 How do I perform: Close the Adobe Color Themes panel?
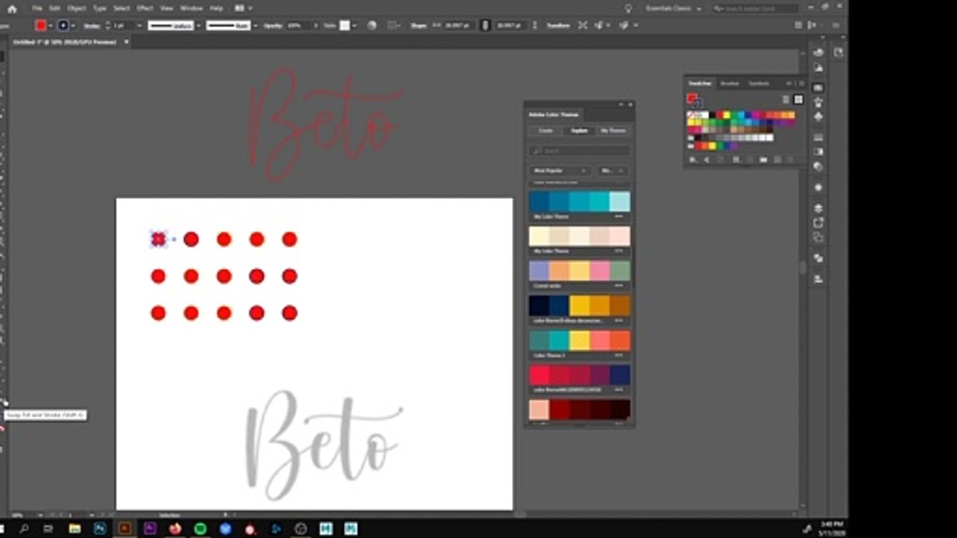point(630,105)
